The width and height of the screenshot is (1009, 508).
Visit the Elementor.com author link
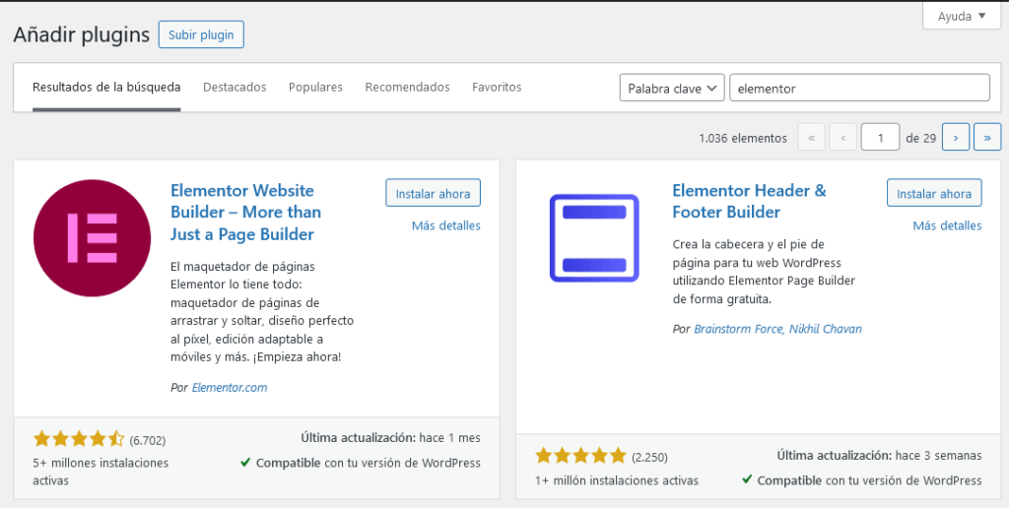[x=230, y=388]
